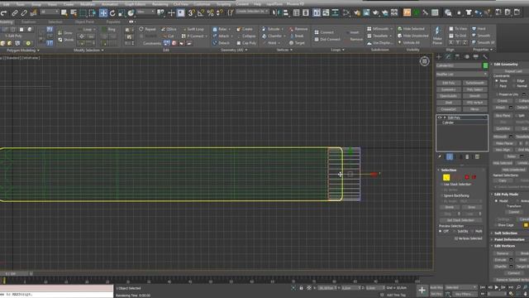Expand the Modify Selection ribbon panel
This screenshot has height=298, width=529.
pos(88,50)
